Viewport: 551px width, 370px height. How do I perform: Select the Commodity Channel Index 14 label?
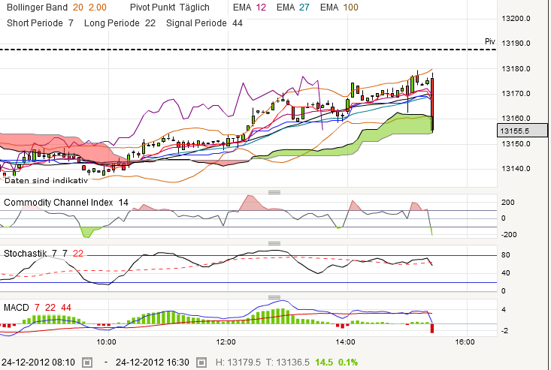pos(66,203)
